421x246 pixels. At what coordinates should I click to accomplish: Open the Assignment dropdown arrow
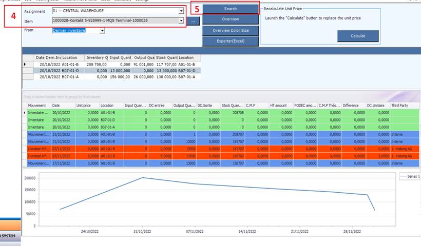[181, 11]
